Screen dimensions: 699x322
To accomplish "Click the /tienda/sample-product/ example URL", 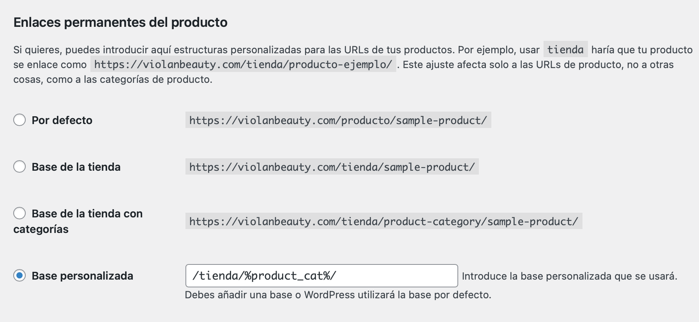I will click(x=332, y=167).
